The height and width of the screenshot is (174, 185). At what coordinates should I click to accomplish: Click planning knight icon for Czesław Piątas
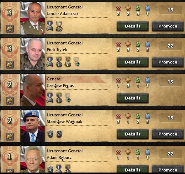(x=138, y=80)
